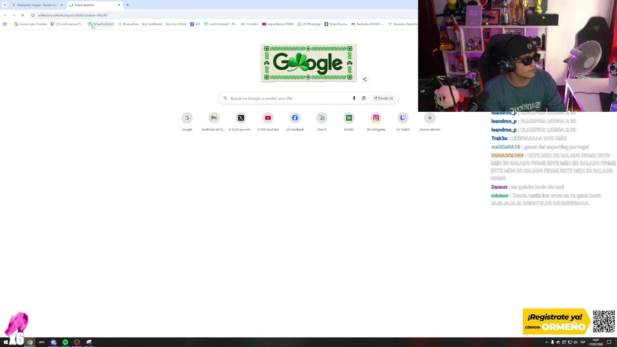Open the X shortcut tile
This screenshot has width=617, height=347.
tap(241, 121)
